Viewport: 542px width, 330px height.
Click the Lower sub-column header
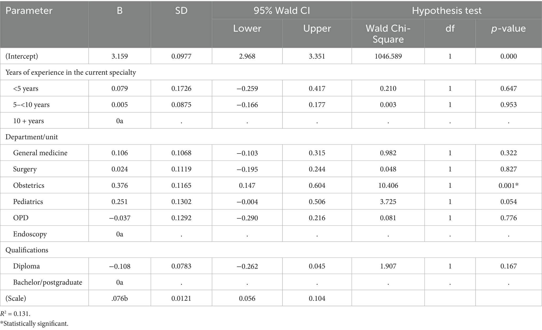[247, 28]
